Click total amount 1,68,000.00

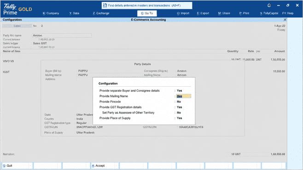(278, 154)
